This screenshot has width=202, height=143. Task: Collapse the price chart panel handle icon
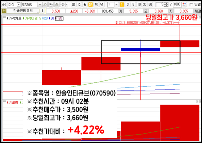(x=4, y=17)
